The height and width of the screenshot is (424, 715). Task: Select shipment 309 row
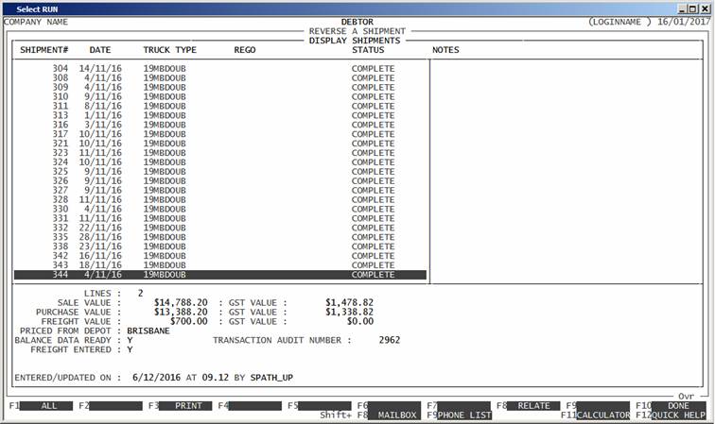[220, 88]
